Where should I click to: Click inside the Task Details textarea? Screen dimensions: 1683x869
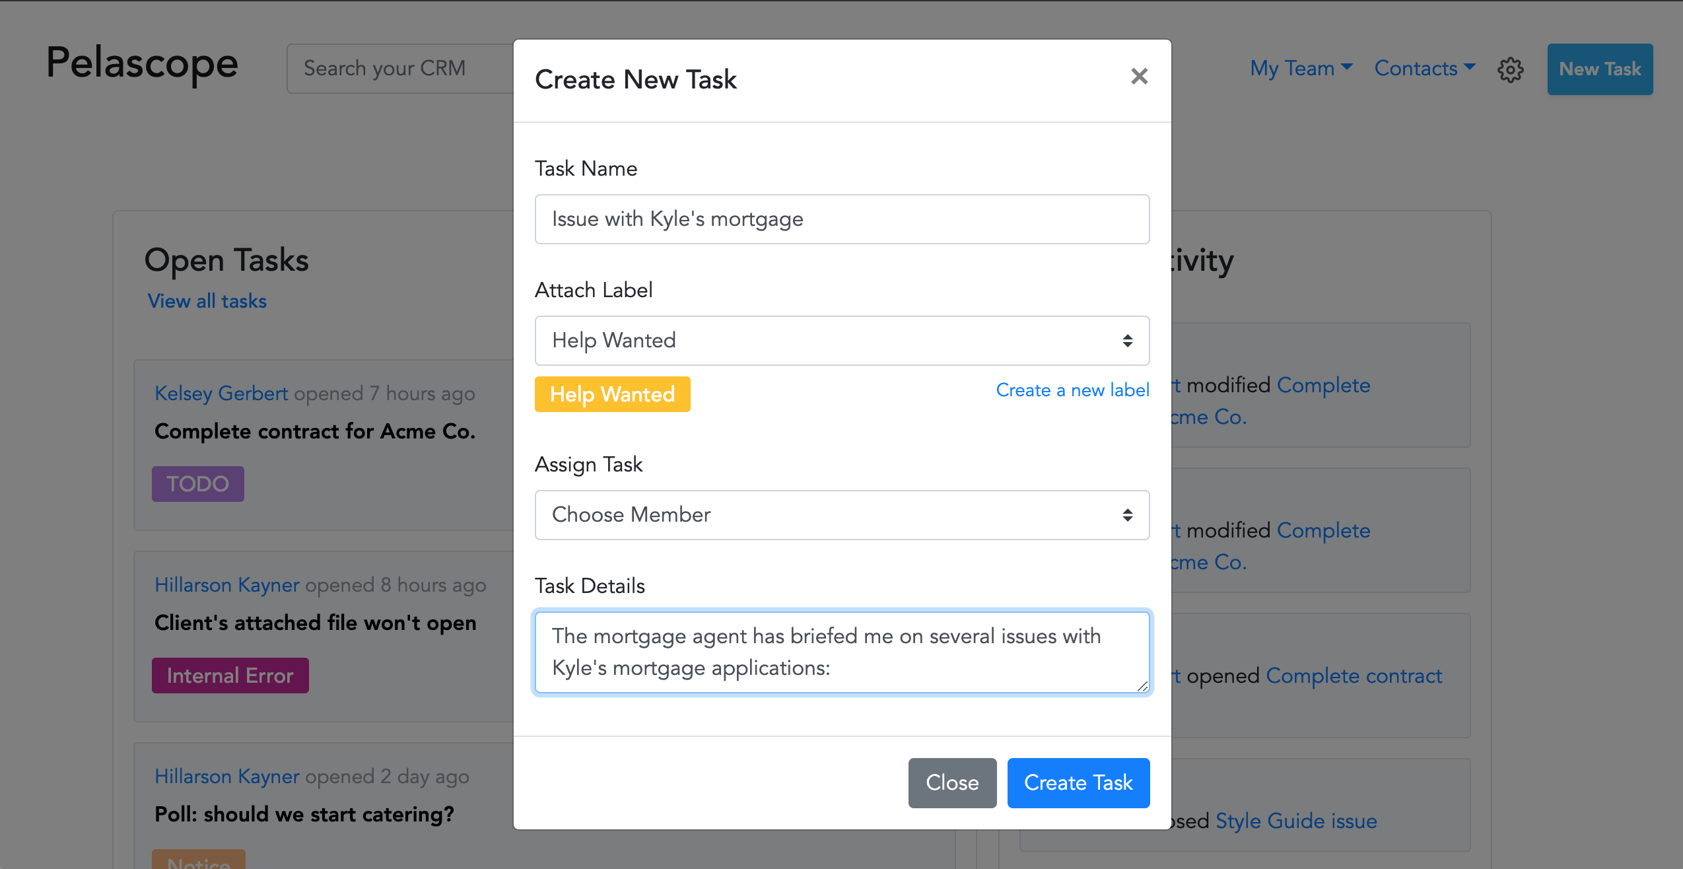tap(841, 652)
